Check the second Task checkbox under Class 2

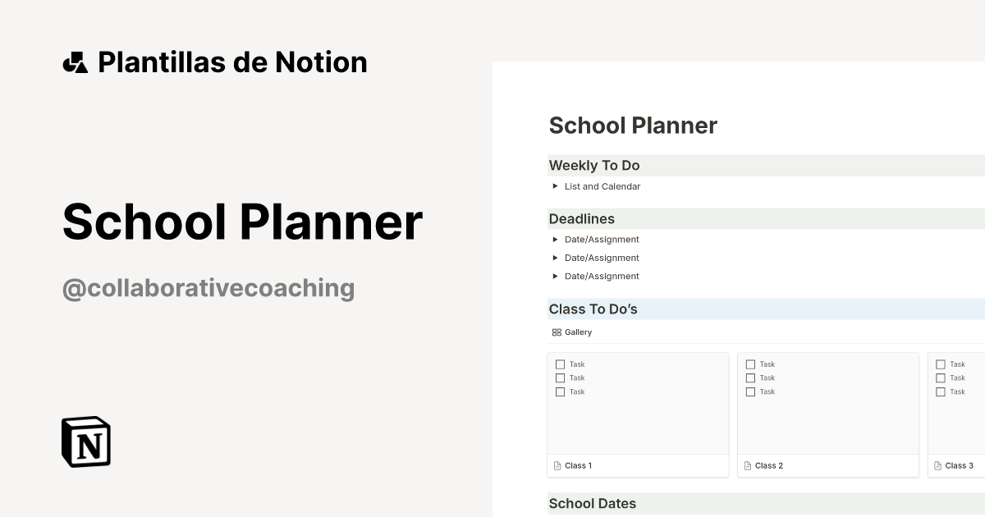(750, 377)
